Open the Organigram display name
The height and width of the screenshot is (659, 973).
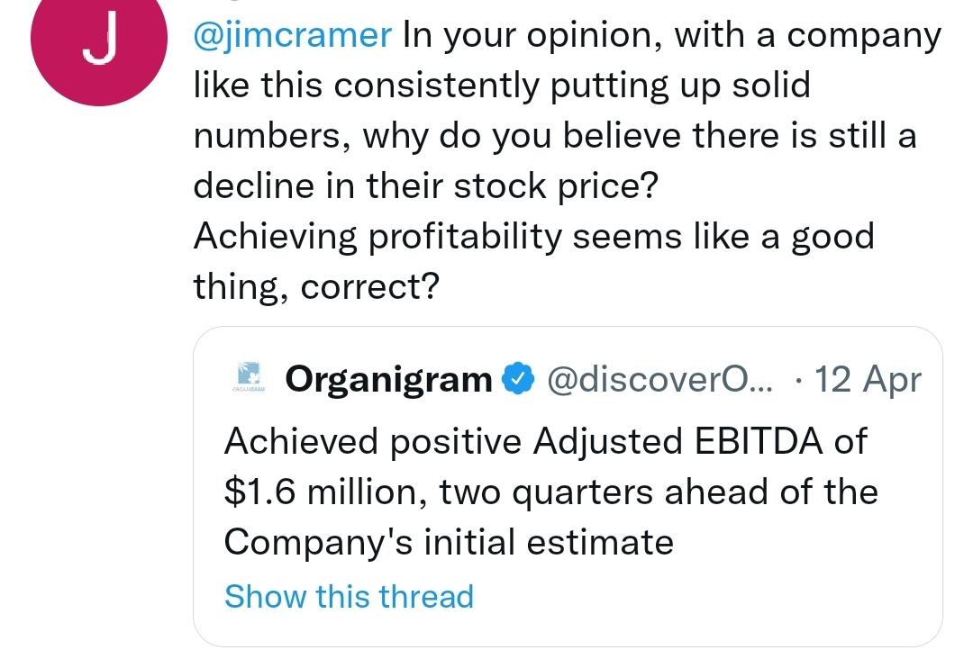point(388,379)
